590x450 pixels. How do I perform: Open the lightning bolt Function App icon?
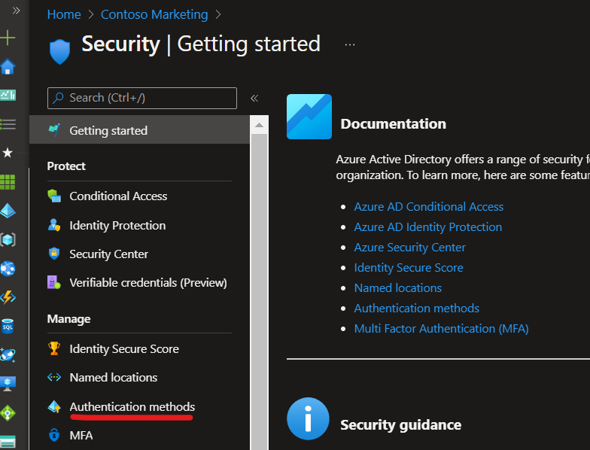(x=8, y=297)
